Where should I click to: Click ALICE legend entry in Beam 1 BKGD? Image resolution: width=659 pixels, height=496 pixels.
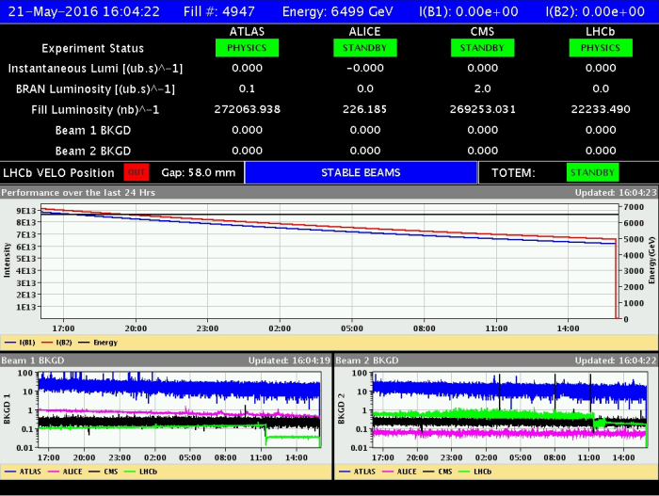[x=65, y=472]
